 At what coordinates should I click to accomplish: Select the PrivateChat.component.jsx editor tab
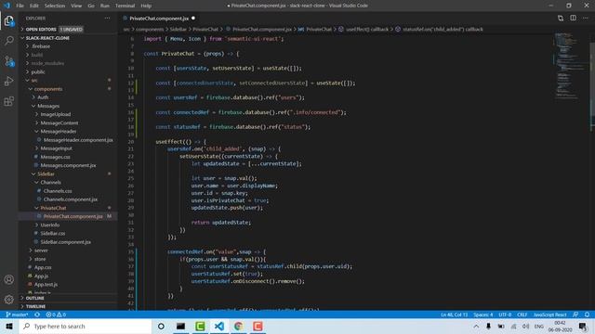click(159, 19)
